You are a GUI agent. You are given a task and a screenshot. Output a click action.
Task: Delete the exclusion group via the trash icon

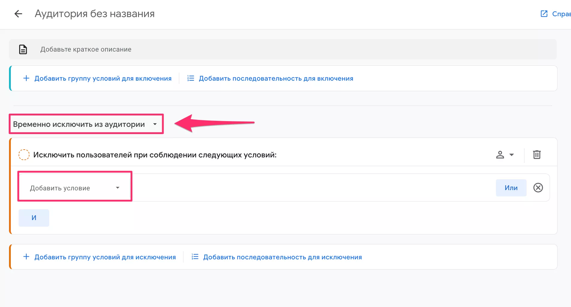point(537,155)
